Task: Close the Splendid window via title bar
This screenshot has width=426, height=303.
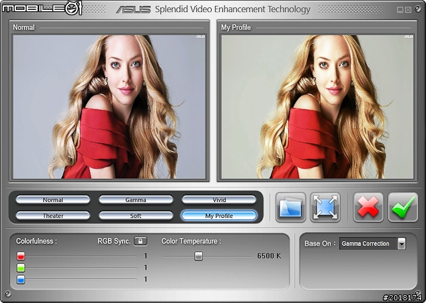Action: point(408,10)
